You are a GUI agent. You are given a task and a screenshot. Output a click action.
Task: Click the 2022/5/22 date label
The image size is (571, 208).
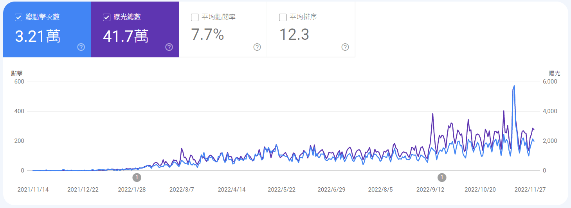tap(281, 190)
